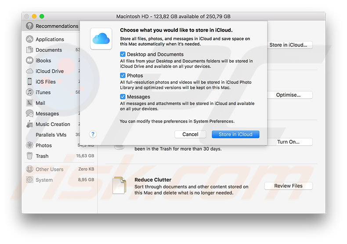The image size is (347, 244).
Task: Click the Other Users icon
Action: point(29,169)
